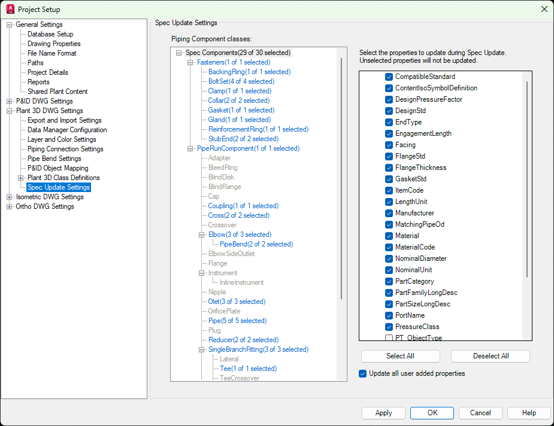Collapse the Elbow component branch
Viewport: 554px width, 426px height.
click(x=202, y=235)
